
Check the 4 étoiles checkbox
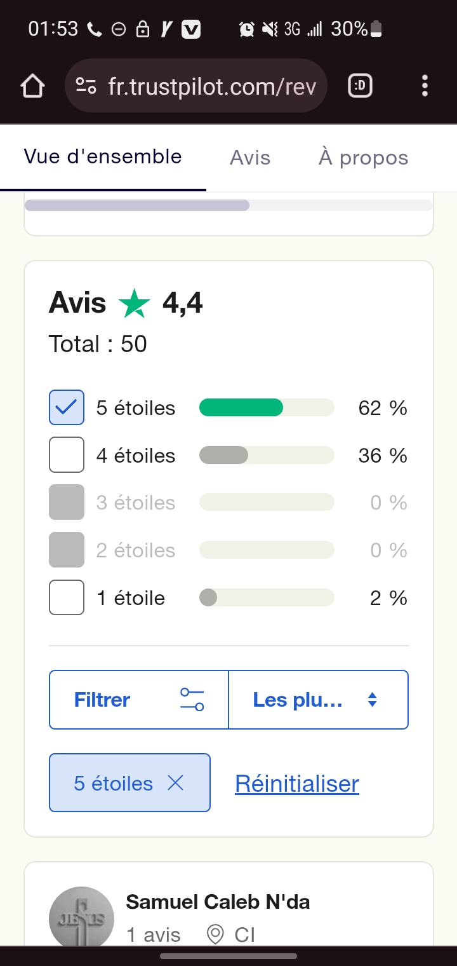point(67,455)
